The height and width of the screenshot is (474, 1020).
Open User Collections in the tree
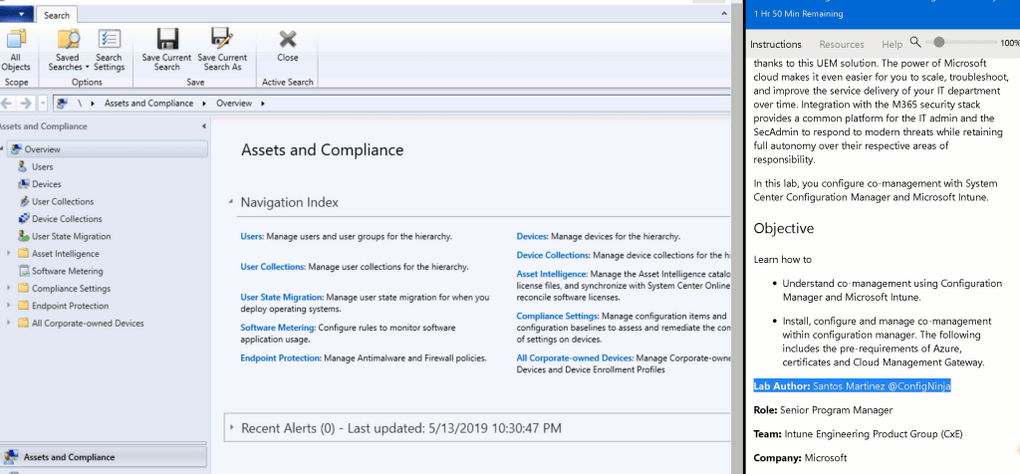tap(63, 201)
